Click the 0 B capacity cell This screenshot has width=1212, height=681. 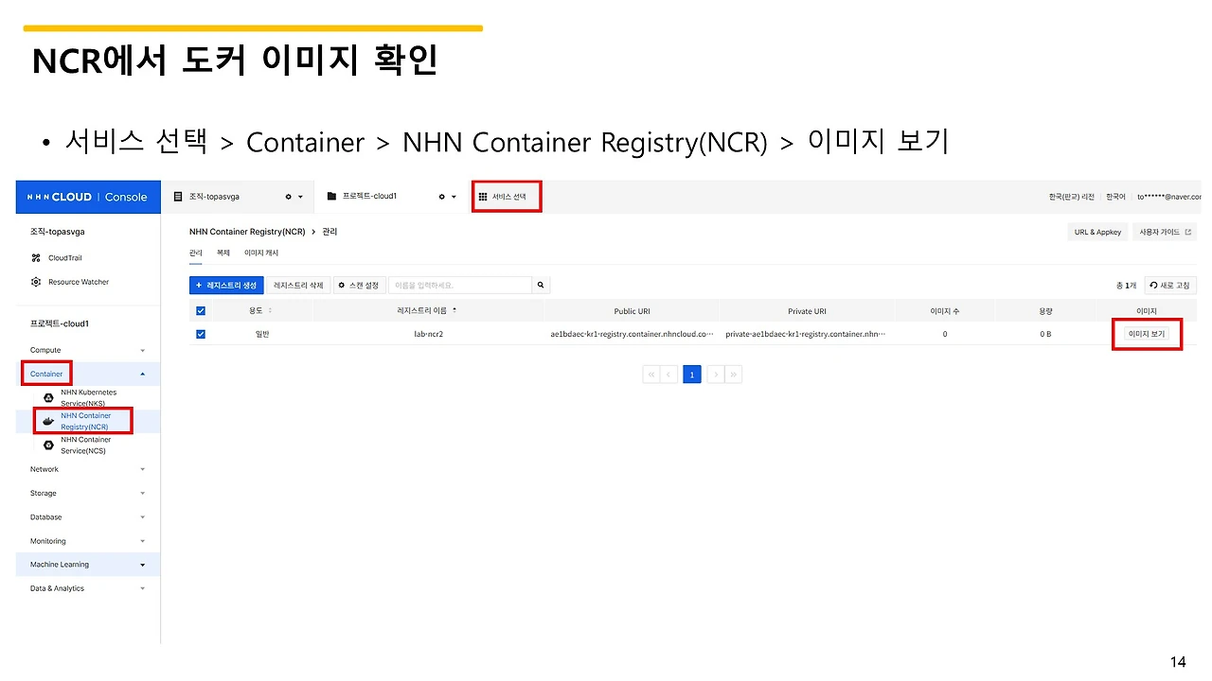tap(1045, 334)
